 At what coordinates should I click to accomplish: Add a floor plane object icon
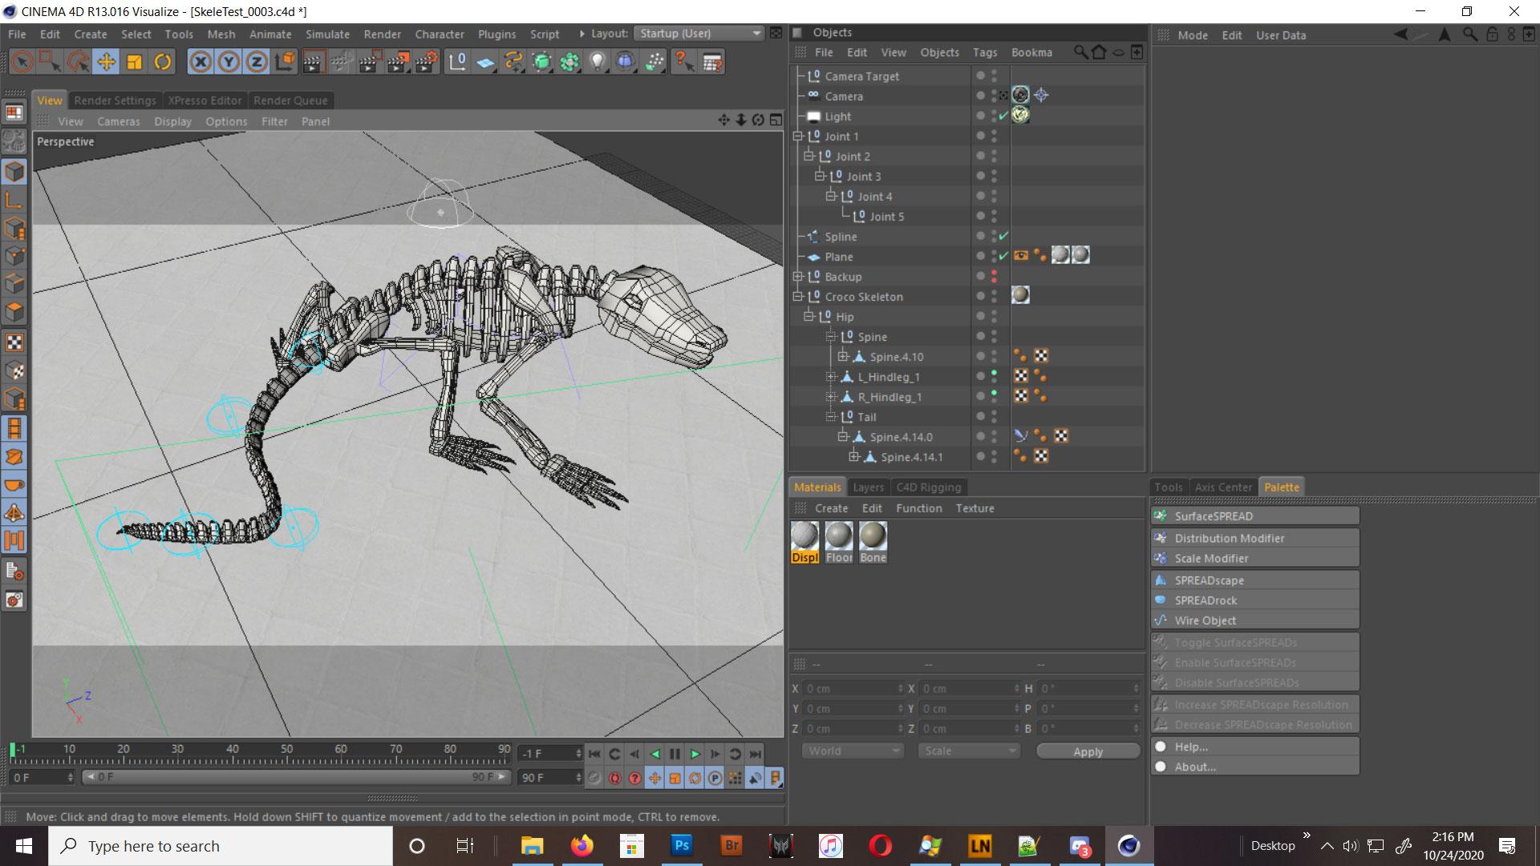(485, 62)
